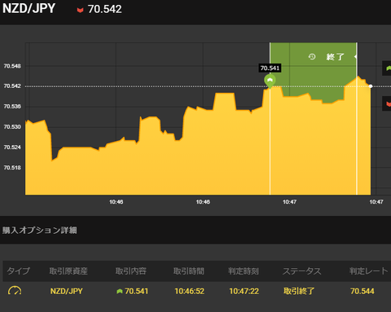Click the 70.544 judgment rate cell
The image size is (391, 312).
(362, 291)
